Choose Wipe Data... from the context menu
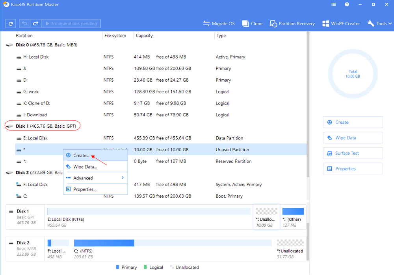394x275 pixels. point(95,167)
